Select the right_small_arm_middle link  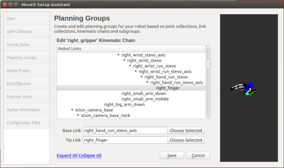click(145, 99)
